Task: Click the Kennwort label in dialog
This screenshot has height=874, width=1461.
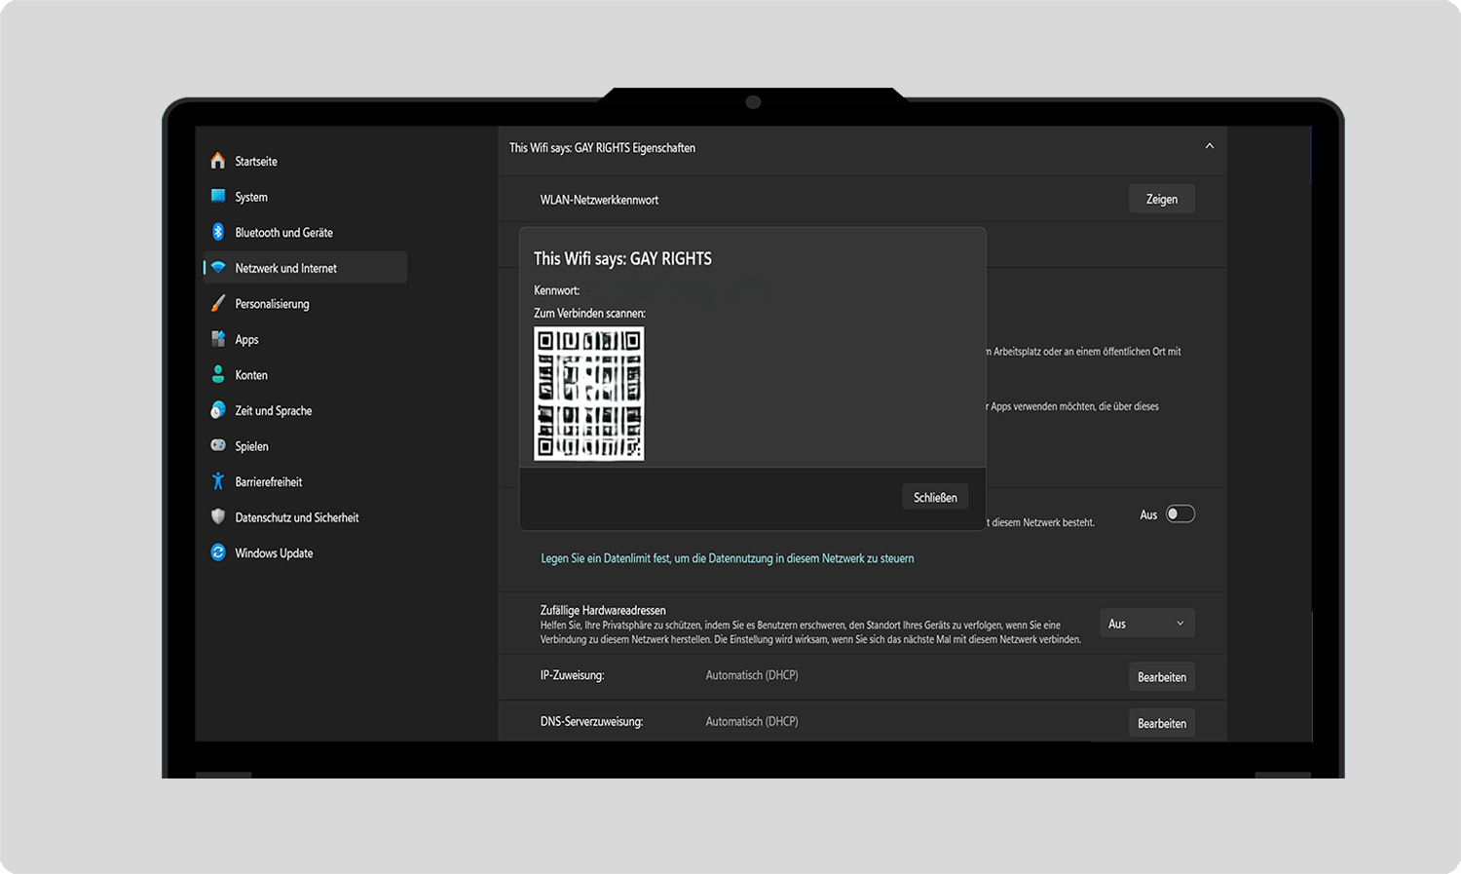Action: (x=557, y=290)
